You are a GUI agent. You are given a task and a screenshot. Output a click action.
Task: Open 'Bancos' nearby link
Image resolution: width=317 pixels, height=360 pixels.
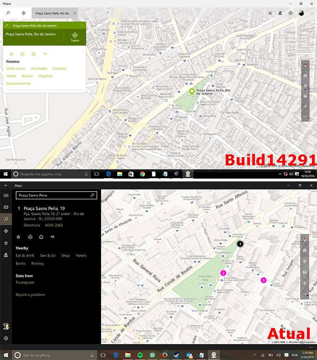[x=27, y=76]
